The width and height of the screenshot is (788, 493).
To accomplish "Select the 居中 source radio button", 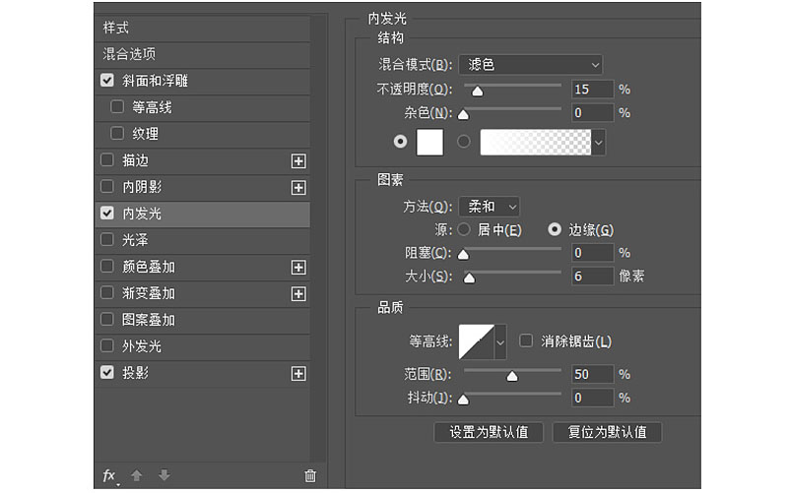I will 464,230.
